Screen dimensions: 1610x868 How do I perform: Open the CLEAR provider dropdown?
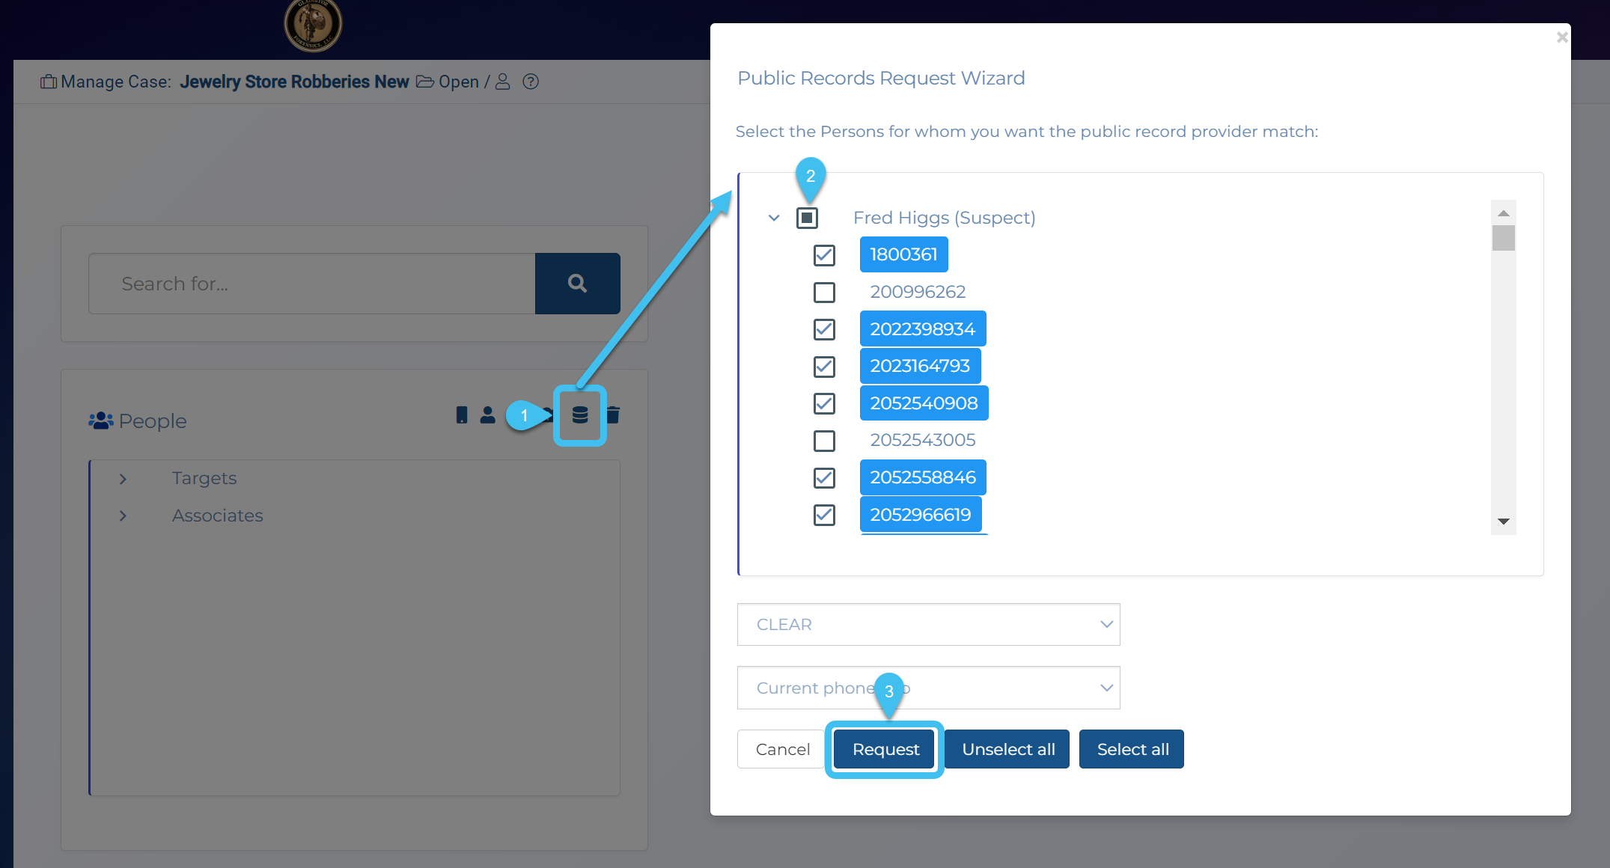(928, 624)
